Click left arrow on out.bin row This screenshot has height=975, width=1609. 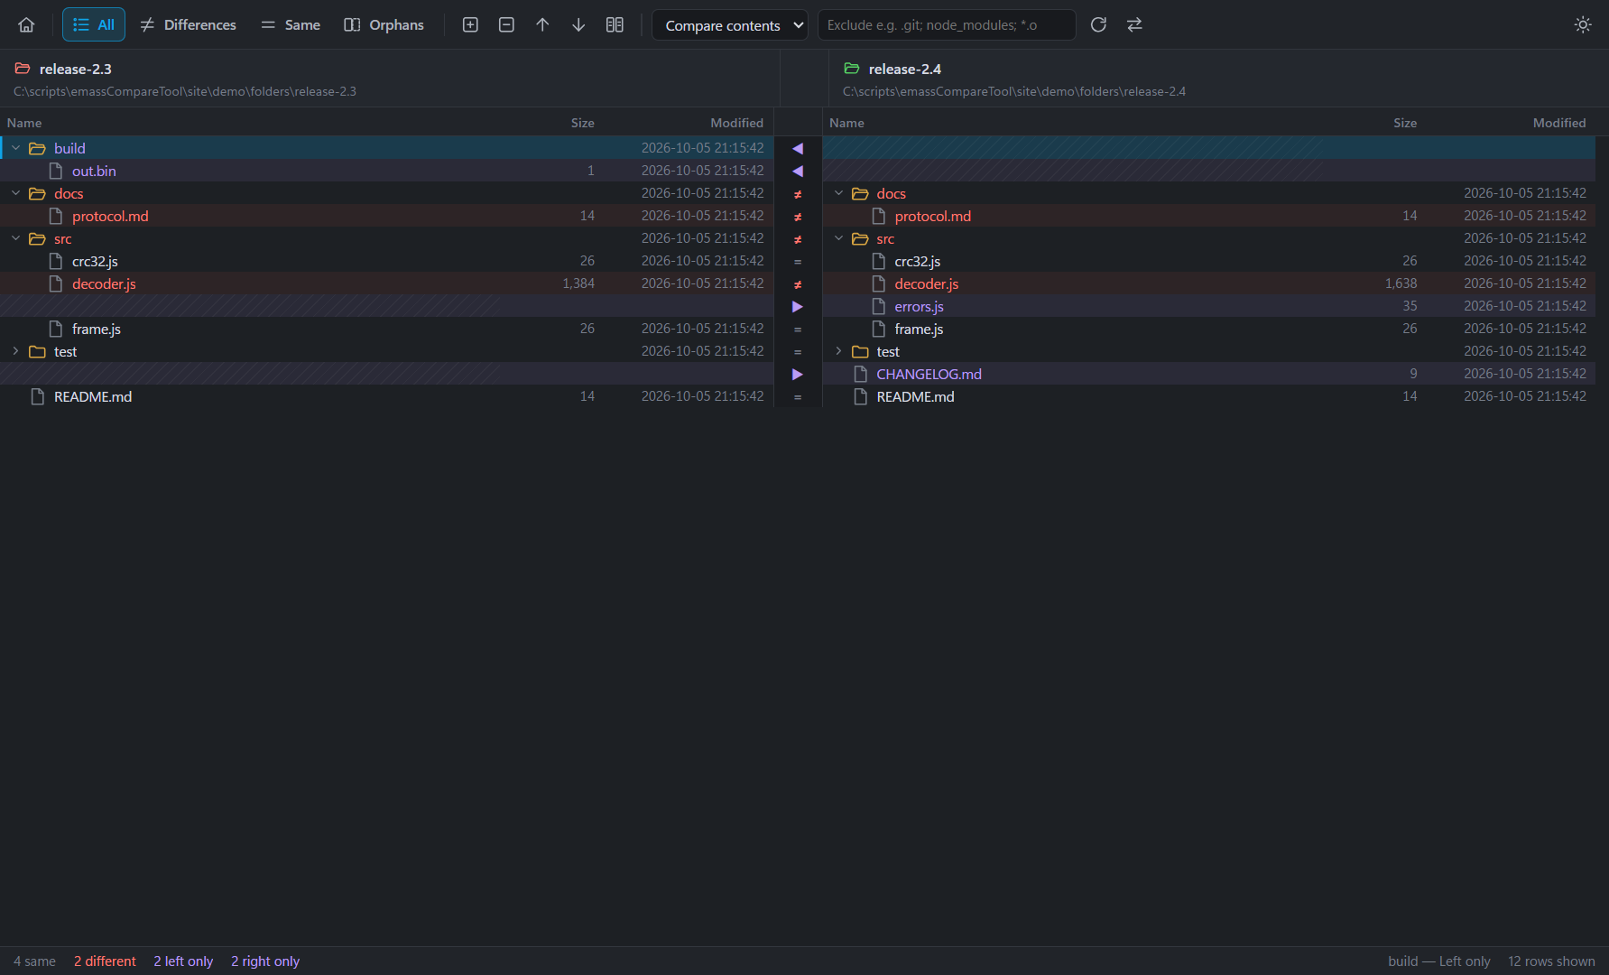tap(798, 171)
